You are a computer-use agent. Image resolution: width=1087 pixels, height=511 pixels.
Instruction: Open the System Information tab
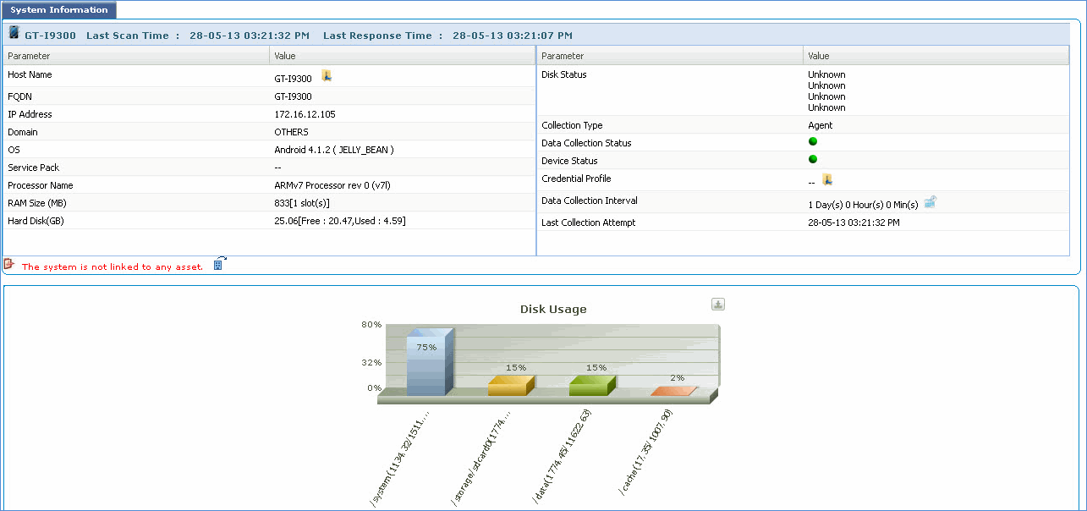click(x=59, y=10)
